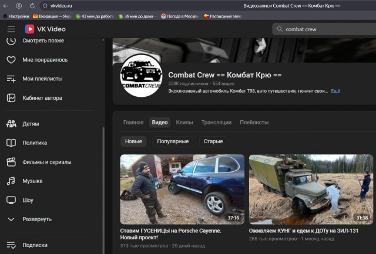
Task: Sort videos by Новые
Action: pos(133,141)
